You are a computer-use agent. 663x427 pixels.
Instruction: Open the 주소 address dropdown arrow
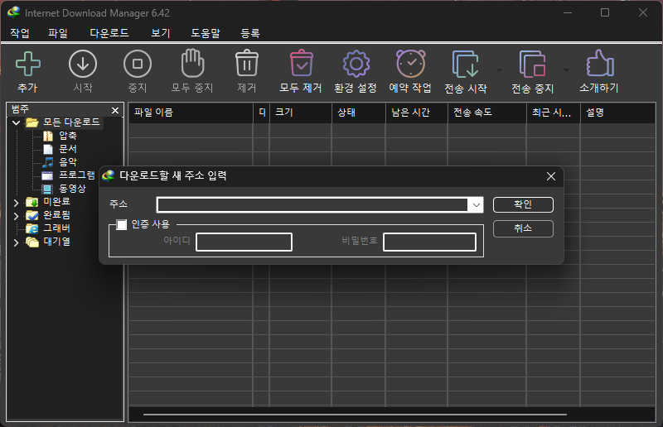click(x=476, y=205)
